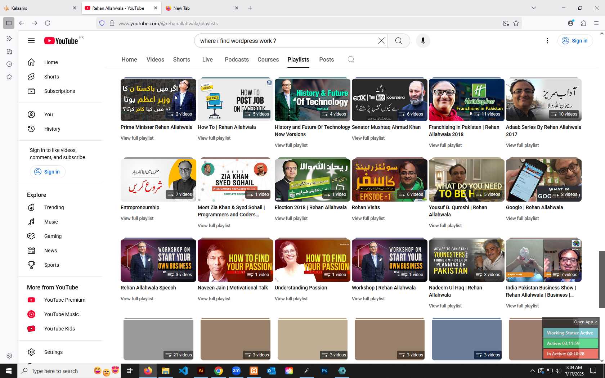
Task: View full playlist for Entrepreneurship
Action: tap(137, 218)
